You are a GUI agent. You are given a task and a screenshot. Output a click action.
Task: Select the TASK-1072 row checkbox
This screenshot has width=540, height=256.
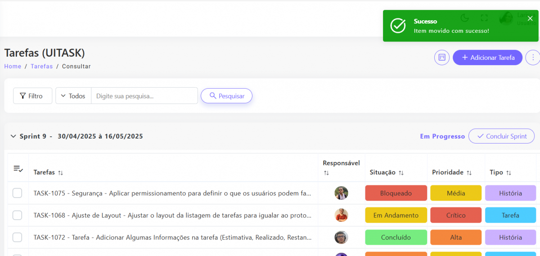(x=17, y=237)
